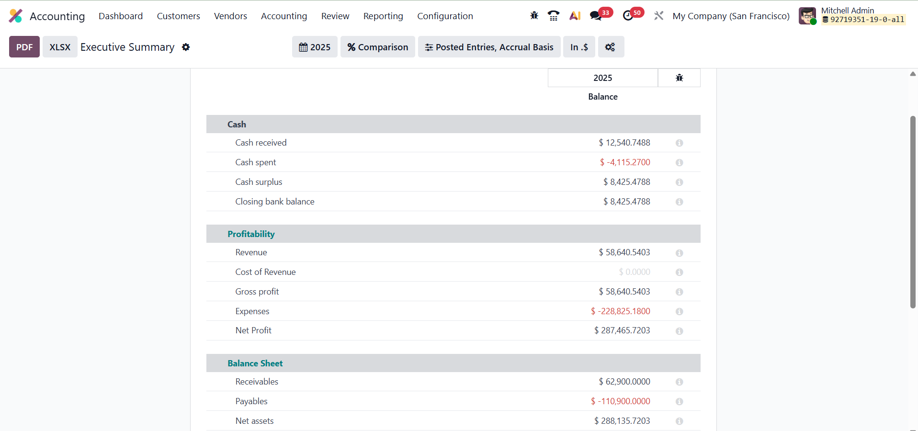Open the Configuration menu
Image resolution: width=918 pixels, height=431 pixels.
[x=445, y=16]
